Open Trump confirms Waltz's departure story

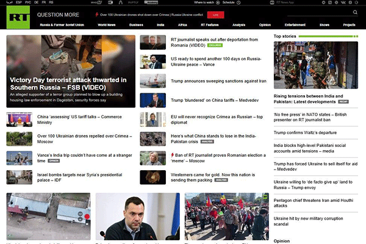tap(305, 132)
